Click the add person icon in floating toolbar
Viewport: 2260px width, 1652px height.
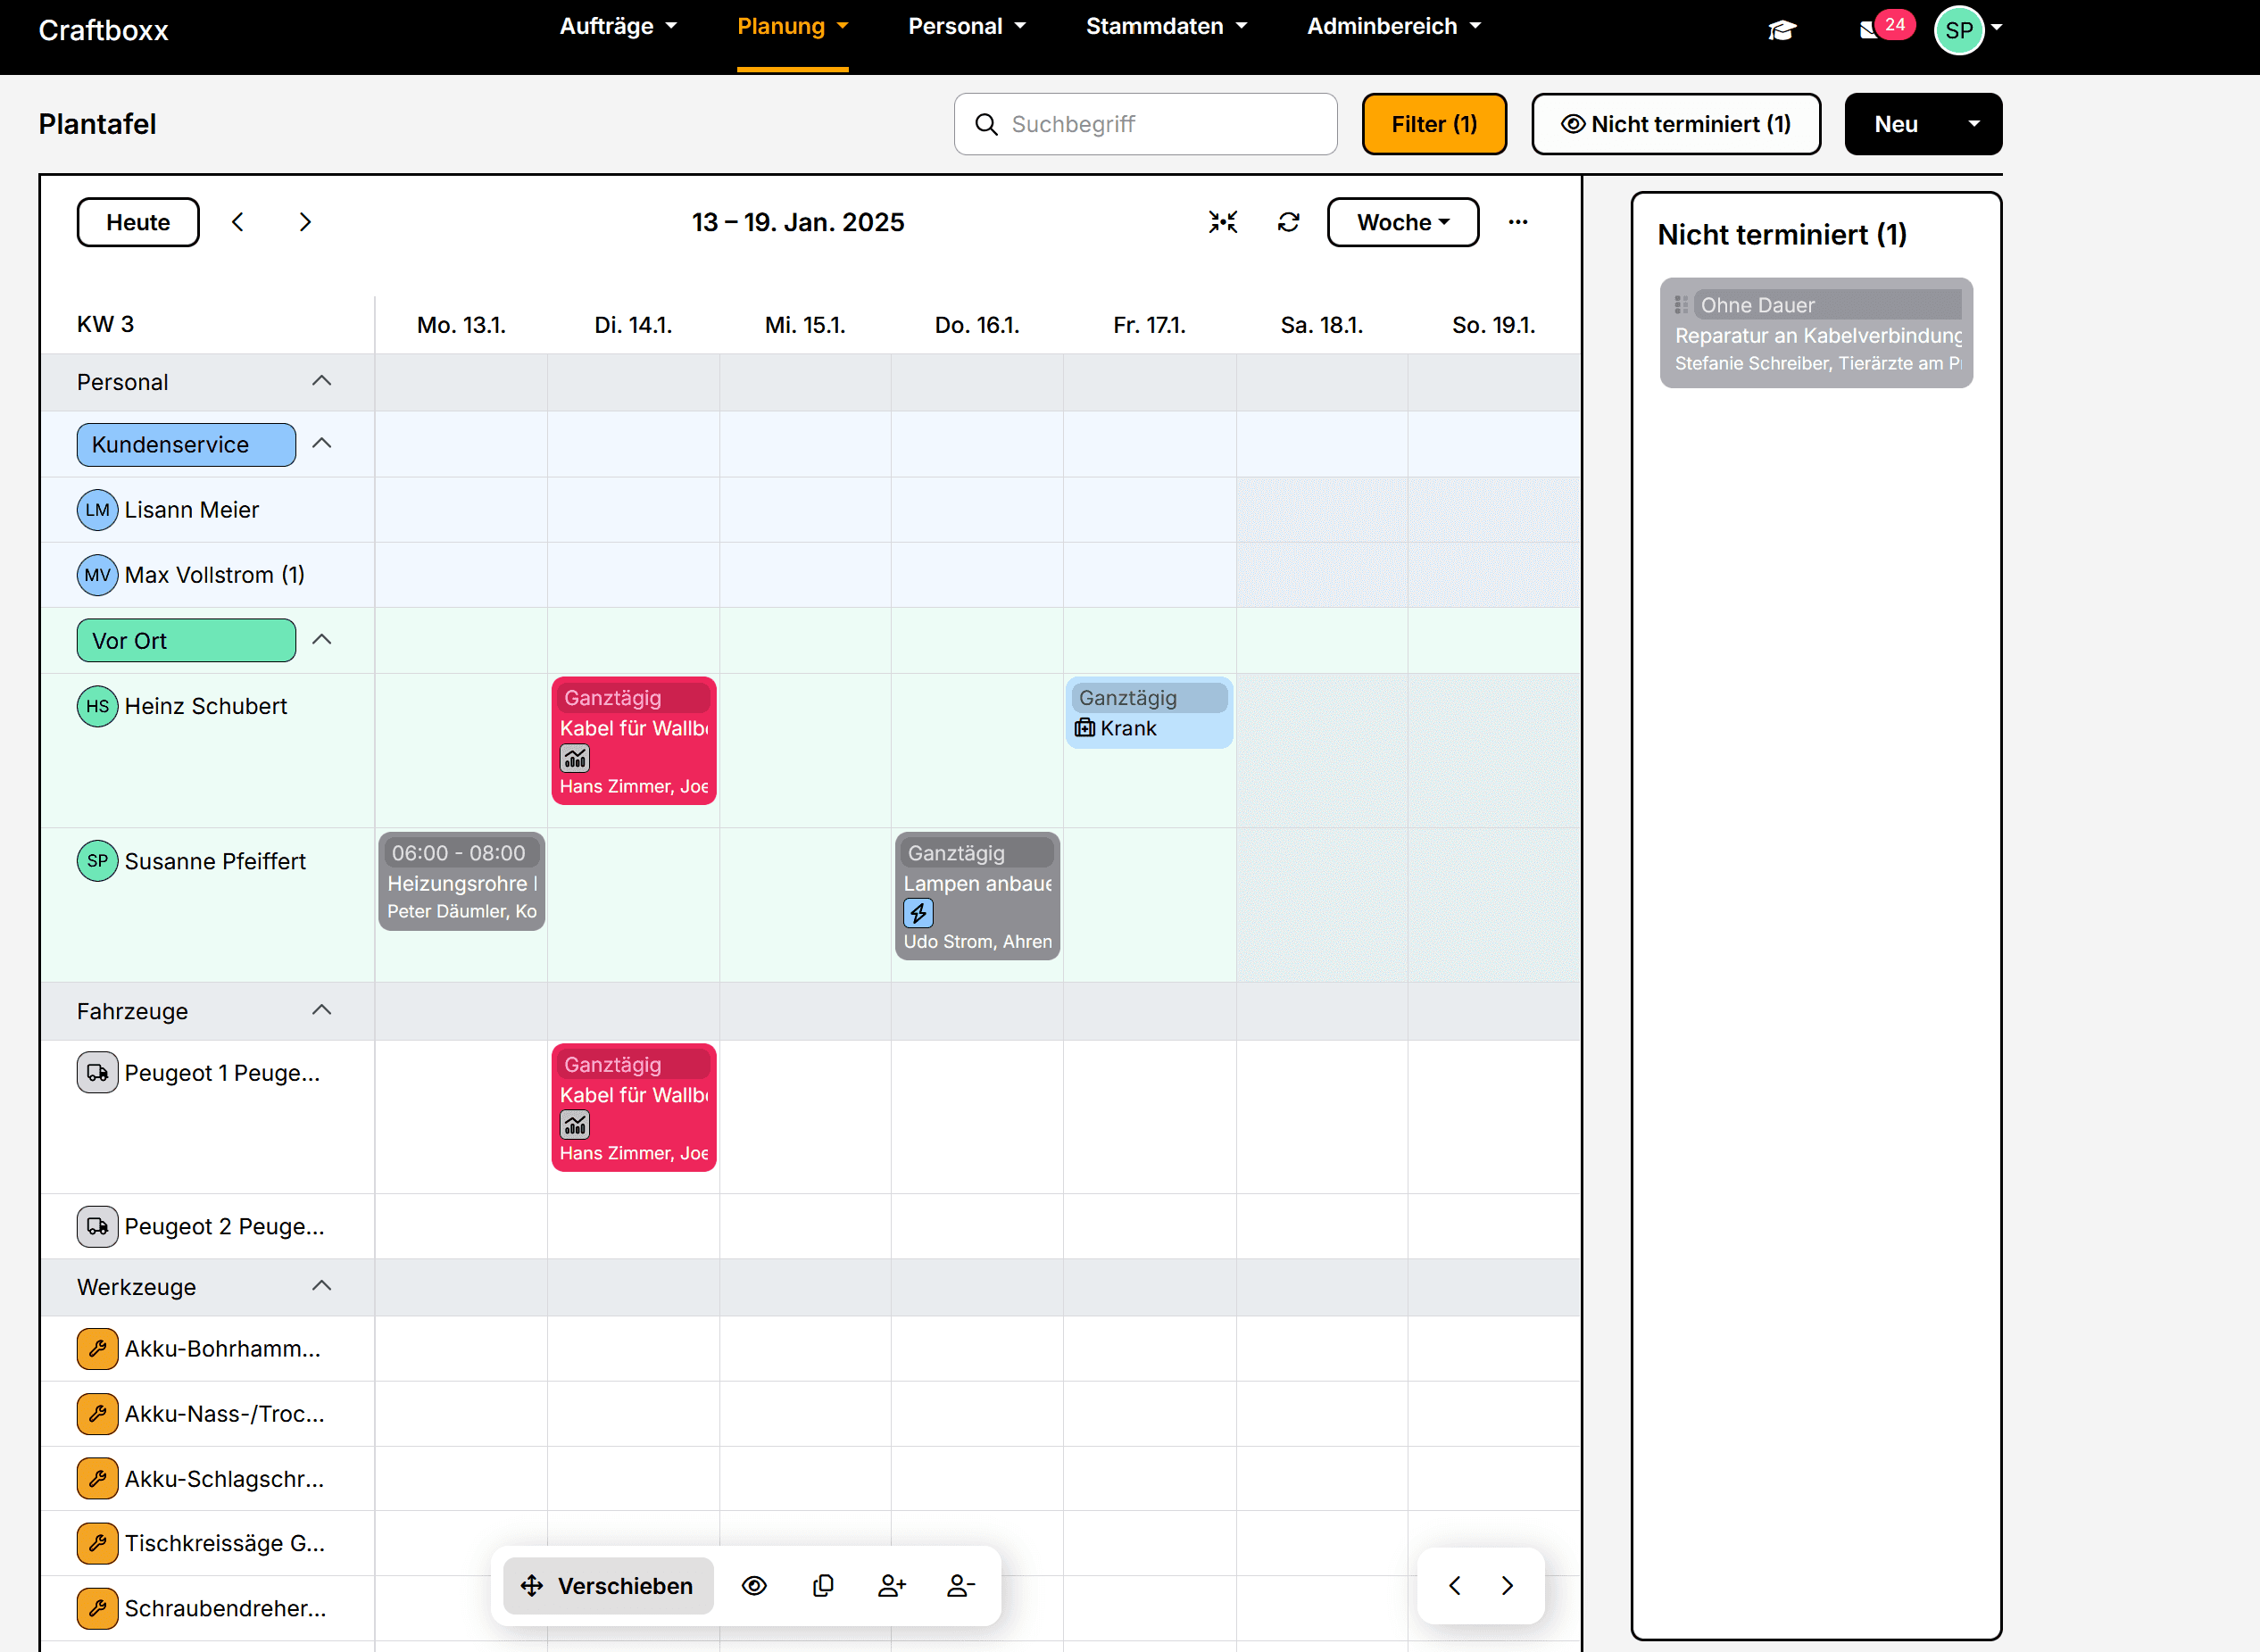pos(891,1585)
